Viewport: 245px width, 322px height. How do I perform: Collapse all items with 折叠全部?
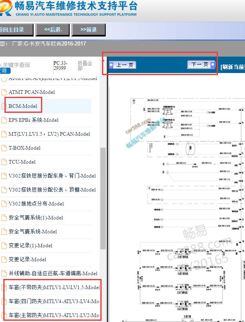85,66
